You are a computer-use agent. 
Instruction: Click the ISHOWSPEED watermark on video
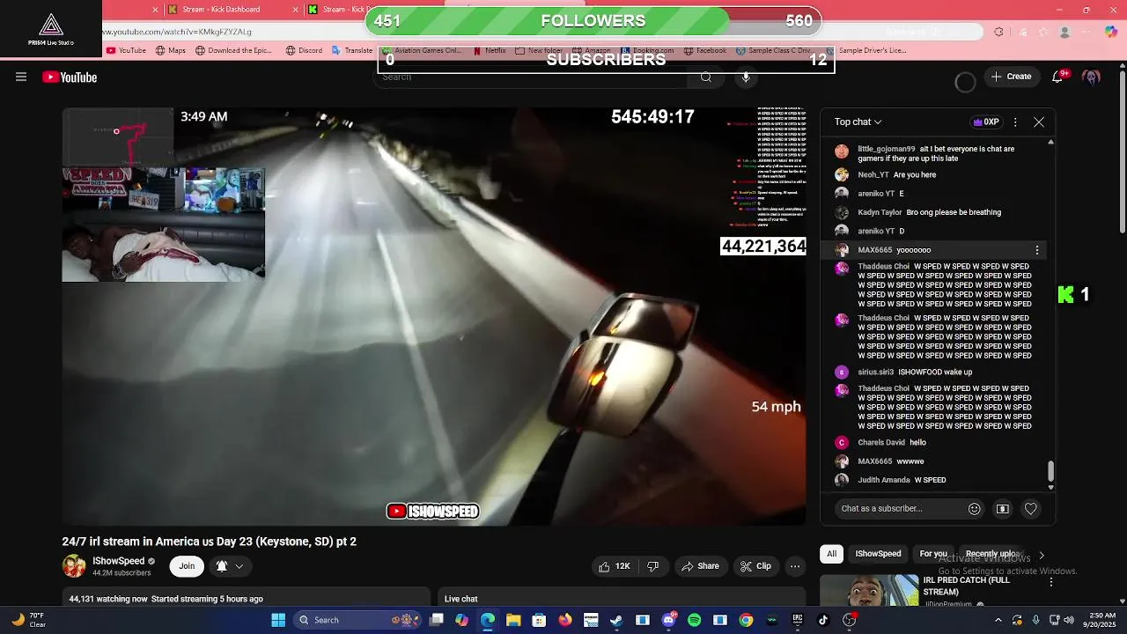432,511
